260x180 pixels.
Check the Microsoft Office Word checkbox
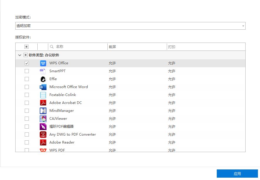click(27, 87)
